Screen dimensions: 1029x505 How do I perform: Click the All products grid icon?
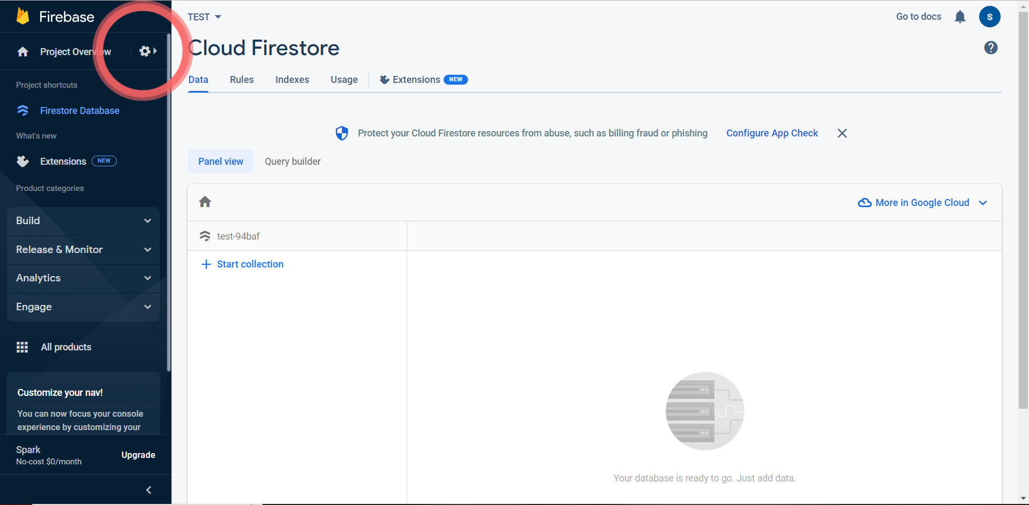22,347
